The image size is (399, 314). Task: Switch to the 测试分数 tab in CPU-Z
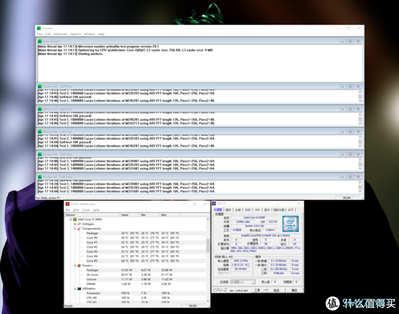(279, 210)
